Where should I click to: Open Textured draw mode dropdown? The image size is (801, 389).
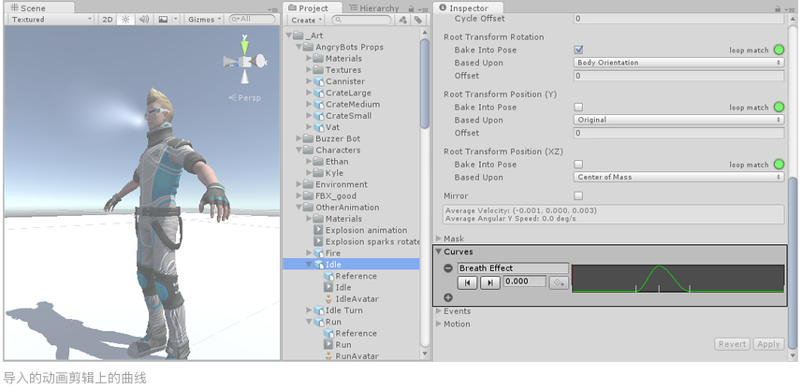click(x=51, y=20)
